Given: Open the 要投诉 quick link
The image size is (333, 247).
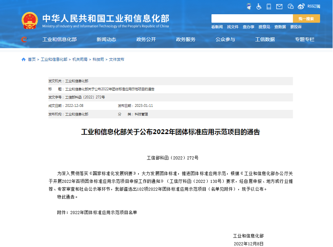Looking at the screenshot, I should 296,27.
